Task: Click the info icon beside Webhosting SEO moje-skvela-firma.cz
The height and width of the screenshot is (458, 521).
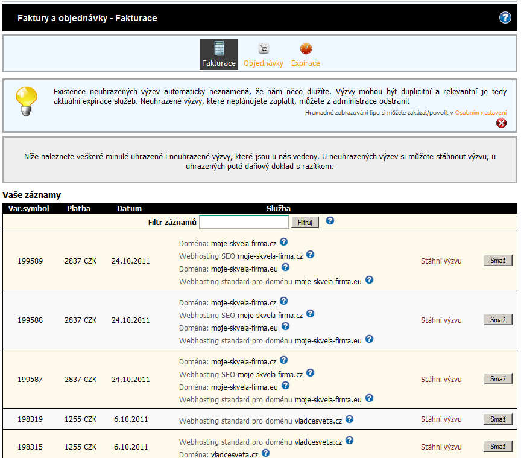Action: tap(310, 255)
